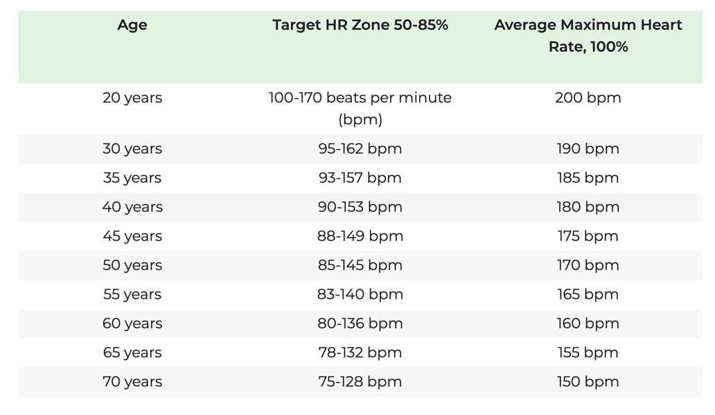The height and width of the screenshot is (415, 715).
Task: Click the 60 years row label
Action: [x=132, y=323]
